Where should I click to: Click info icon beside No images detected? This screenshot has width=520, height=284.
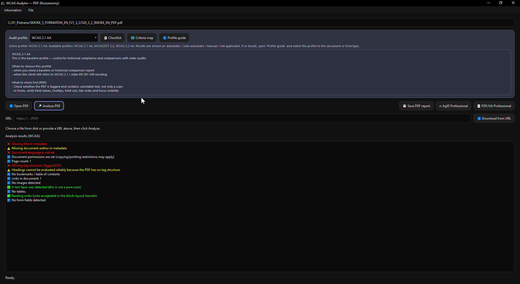(9, 183)
